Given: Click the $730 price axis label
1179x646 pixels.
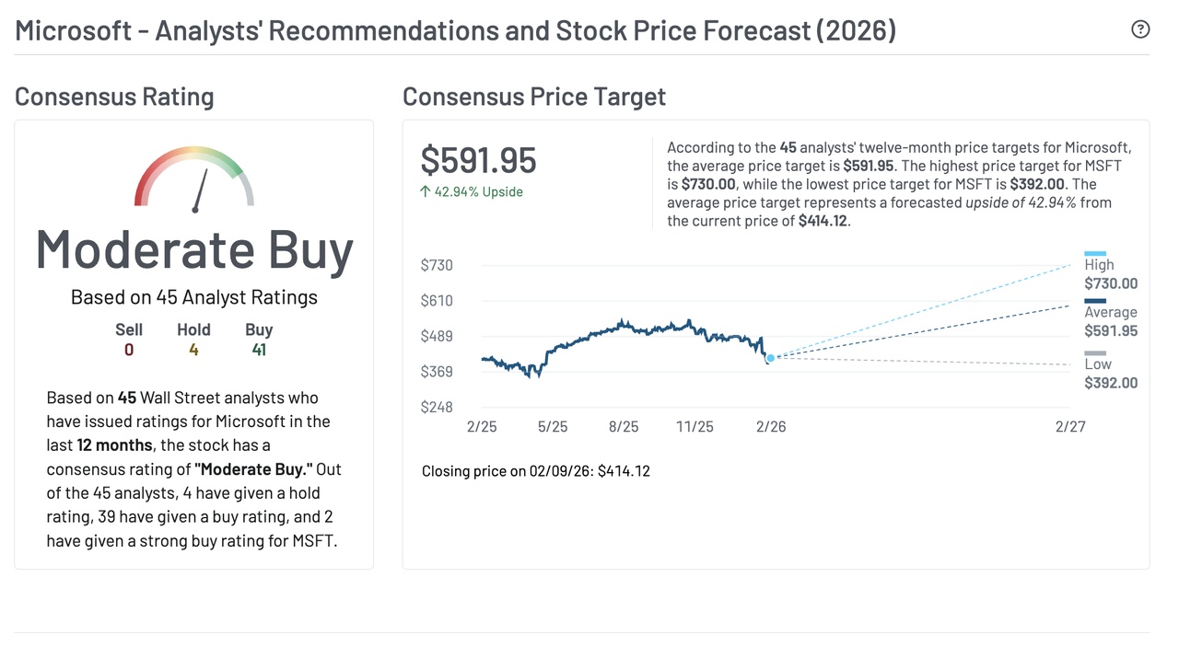Looking at the screenshot, I should (x=437, y=265).
